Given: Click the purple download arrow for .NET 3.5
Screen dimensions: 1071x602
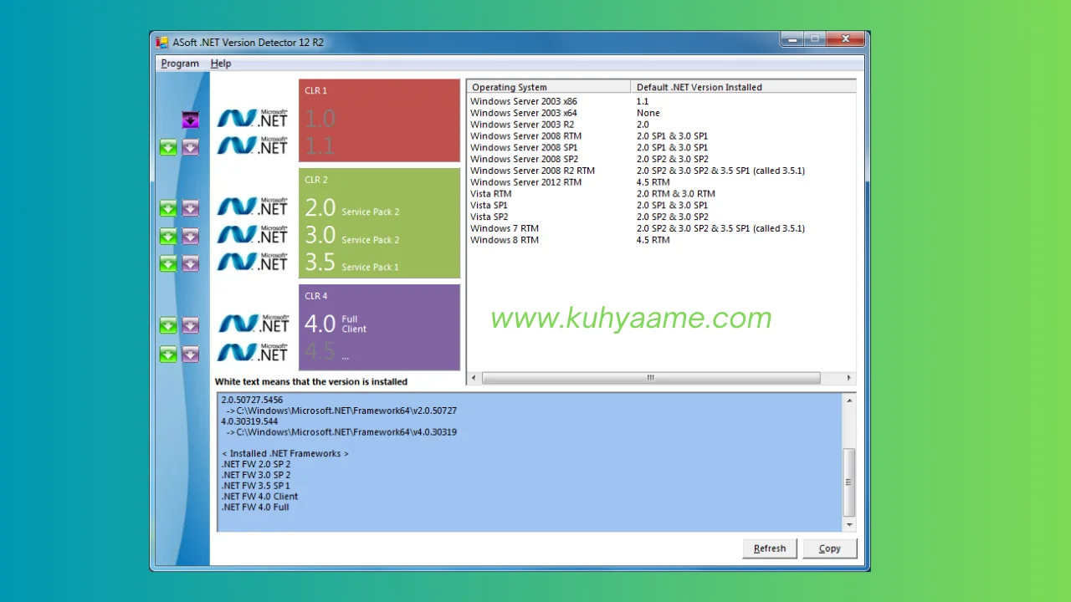Looking at the screenshot, I should pos(191,263).
